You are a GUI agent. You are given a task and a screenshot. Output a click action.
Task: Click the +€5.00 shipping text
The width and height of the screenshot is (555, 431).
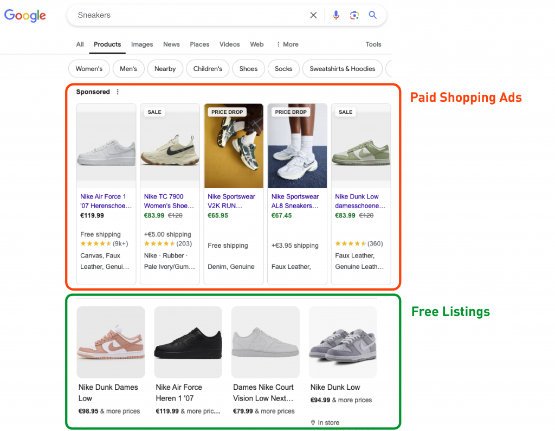(x=167, y=234)
